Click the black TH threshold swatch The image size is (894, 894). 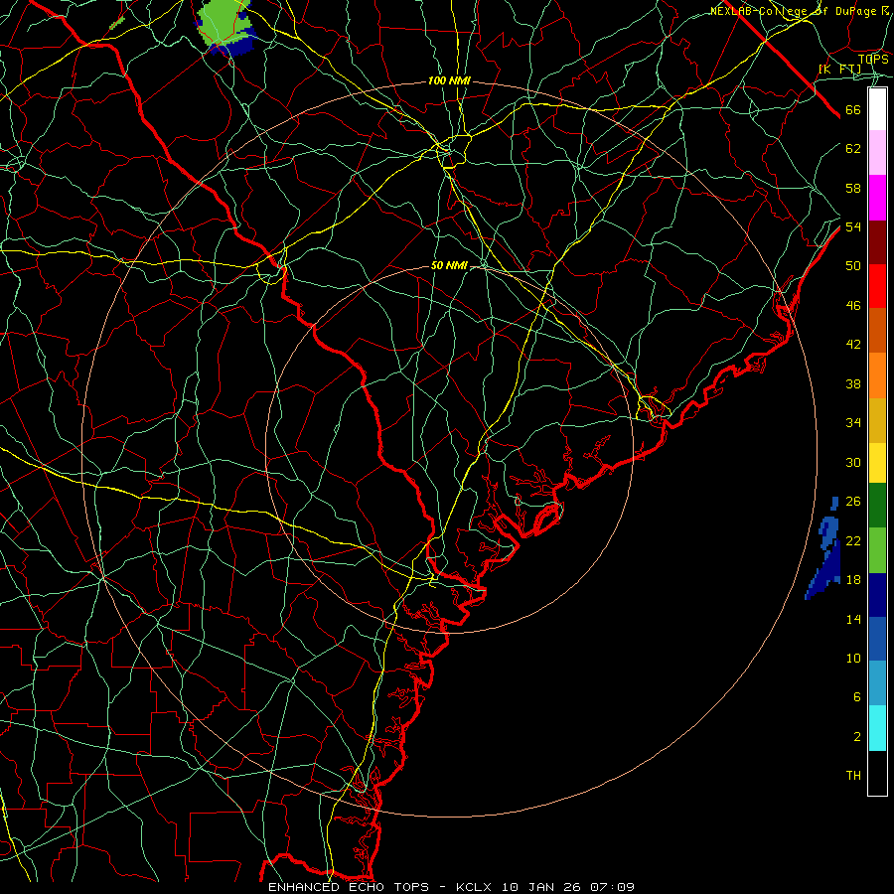[x=877, y=773]
